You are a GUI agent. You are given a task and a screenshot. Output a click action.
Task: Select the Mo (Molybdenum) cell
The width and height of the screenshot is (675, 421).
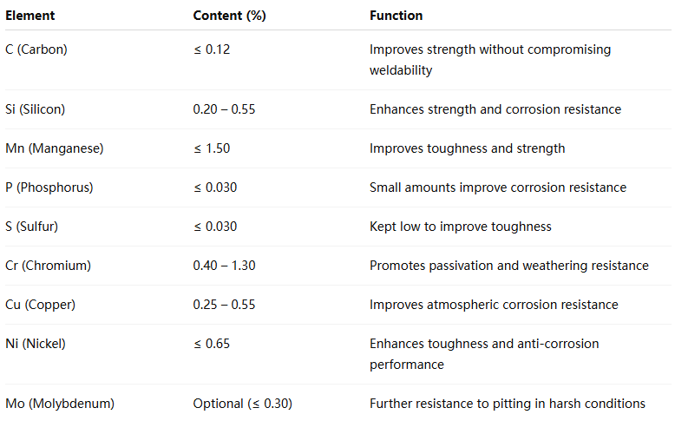tap(60, 404)
